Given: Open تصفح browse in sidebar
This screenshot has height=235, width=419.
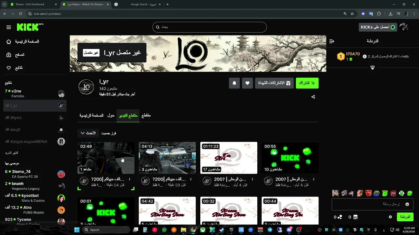Looking at the screenshot, I should click(16, 55).
